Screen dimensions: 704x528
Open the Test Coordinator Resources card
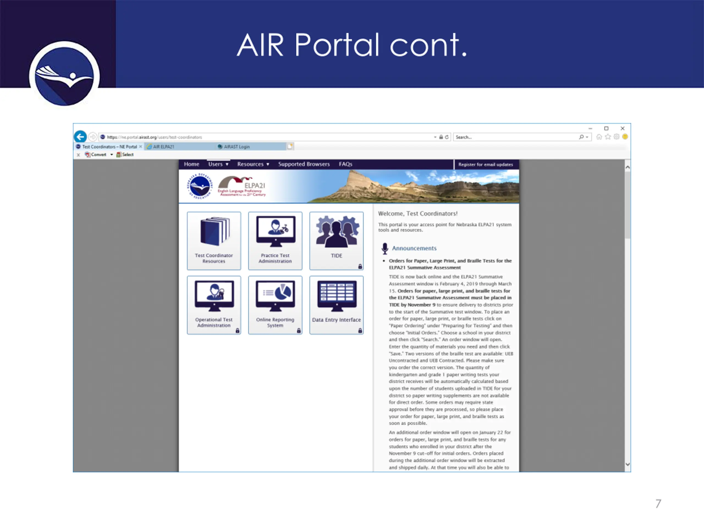(214, 241)
